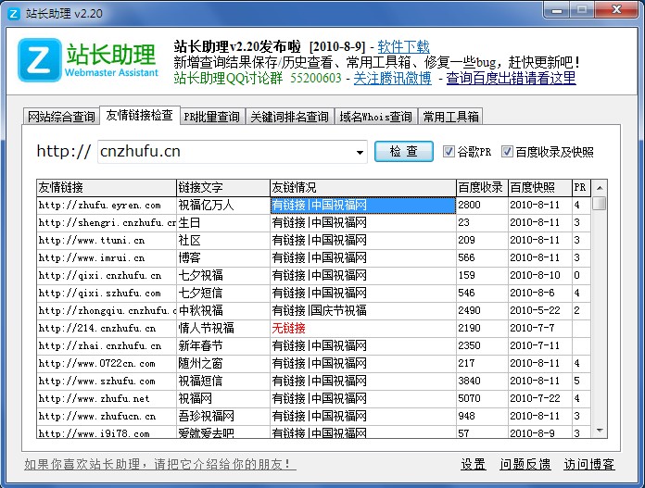Click the red 无链接 status cell
645x488 pixels.
click(363, 329)
